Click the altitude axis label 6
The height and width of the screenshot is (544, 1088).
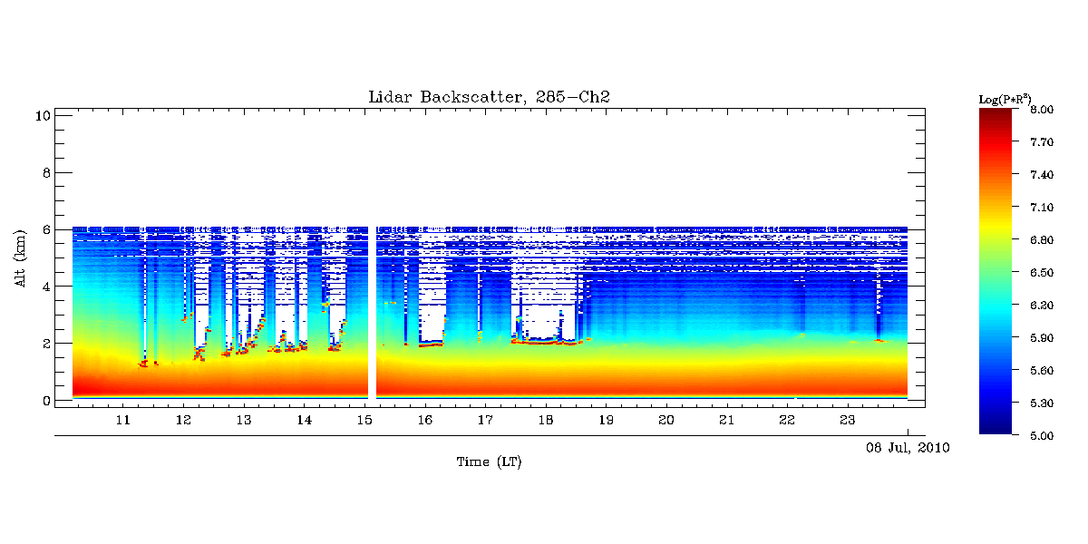pyautogui.click(x=45, y=229)
